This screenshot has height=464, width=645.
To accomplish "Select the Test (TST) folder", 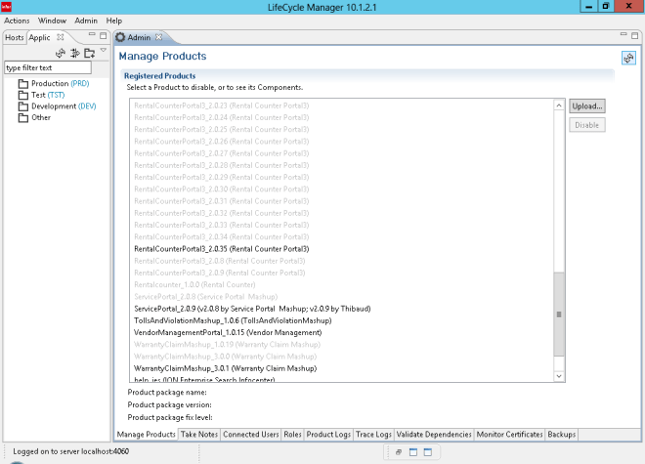I will 47,95.
